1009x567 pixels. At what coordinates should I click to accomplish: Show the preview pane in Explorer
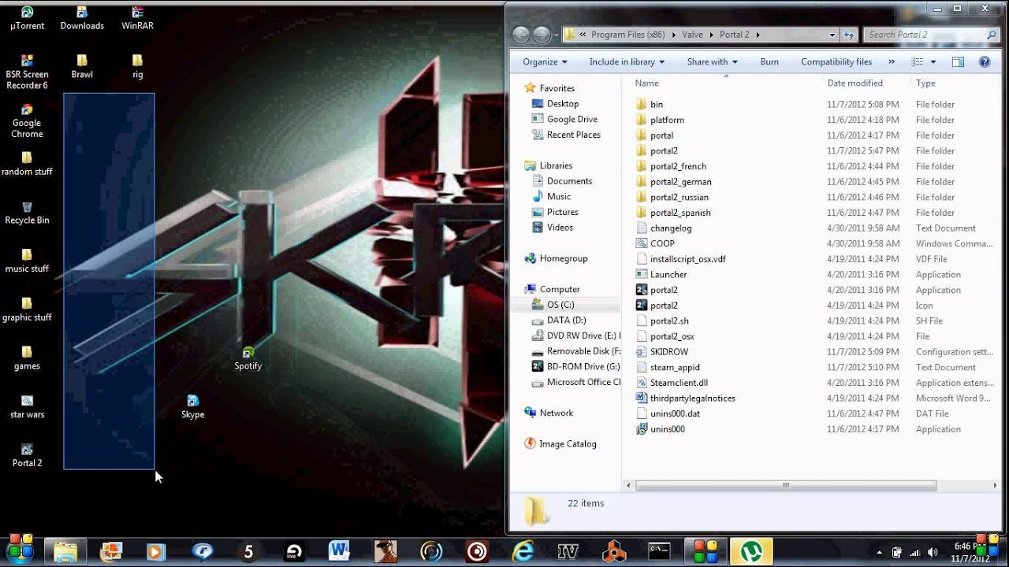pos(958,61)
